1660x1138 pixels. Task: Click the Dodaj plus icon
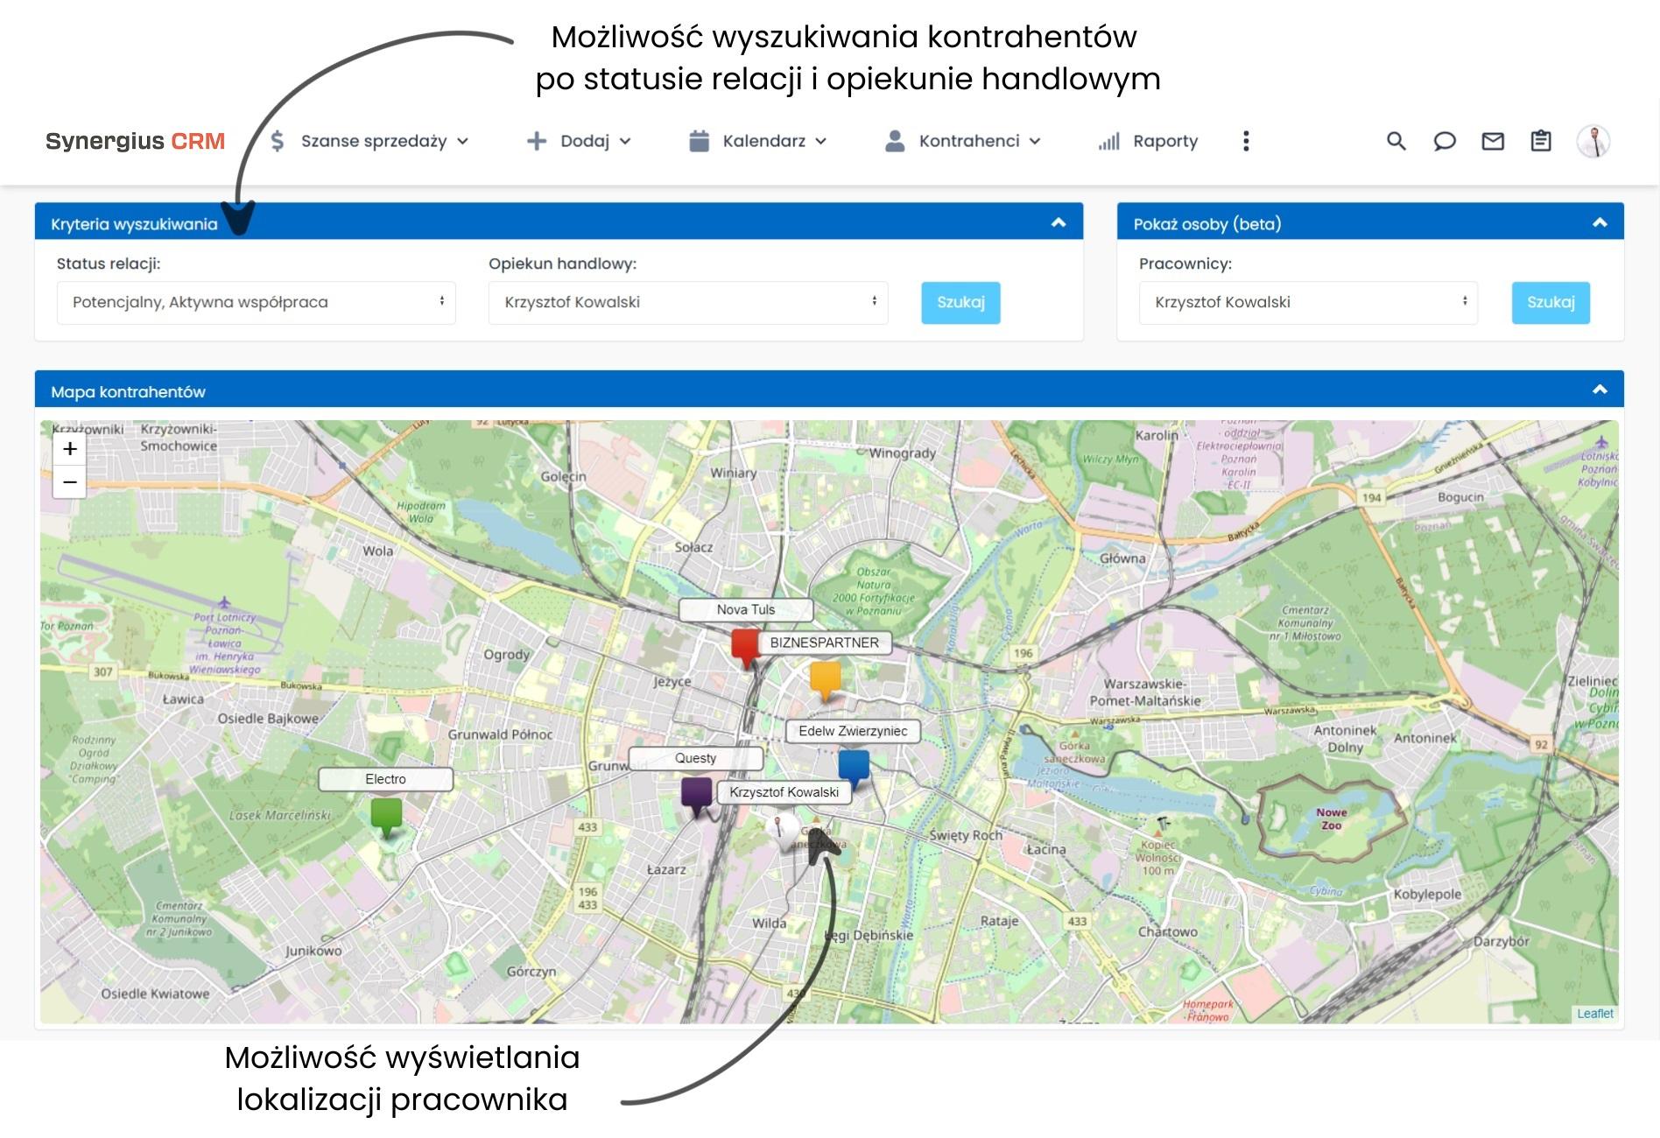point(535,140)
